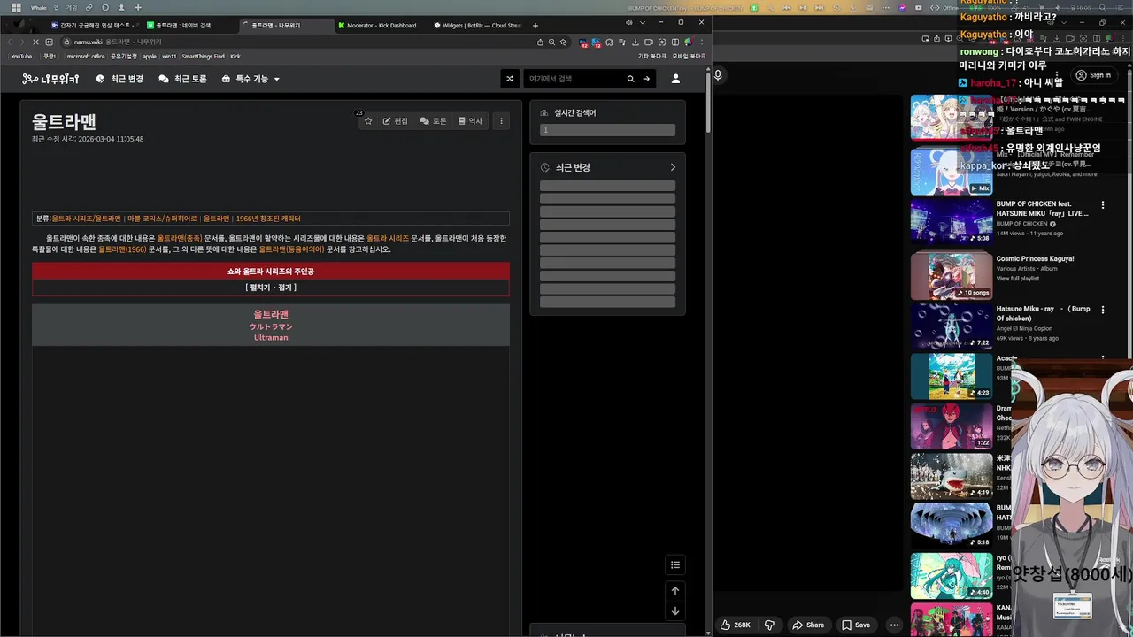
Task: Click the Kick bookmark
Action: [x=235, y=56]
